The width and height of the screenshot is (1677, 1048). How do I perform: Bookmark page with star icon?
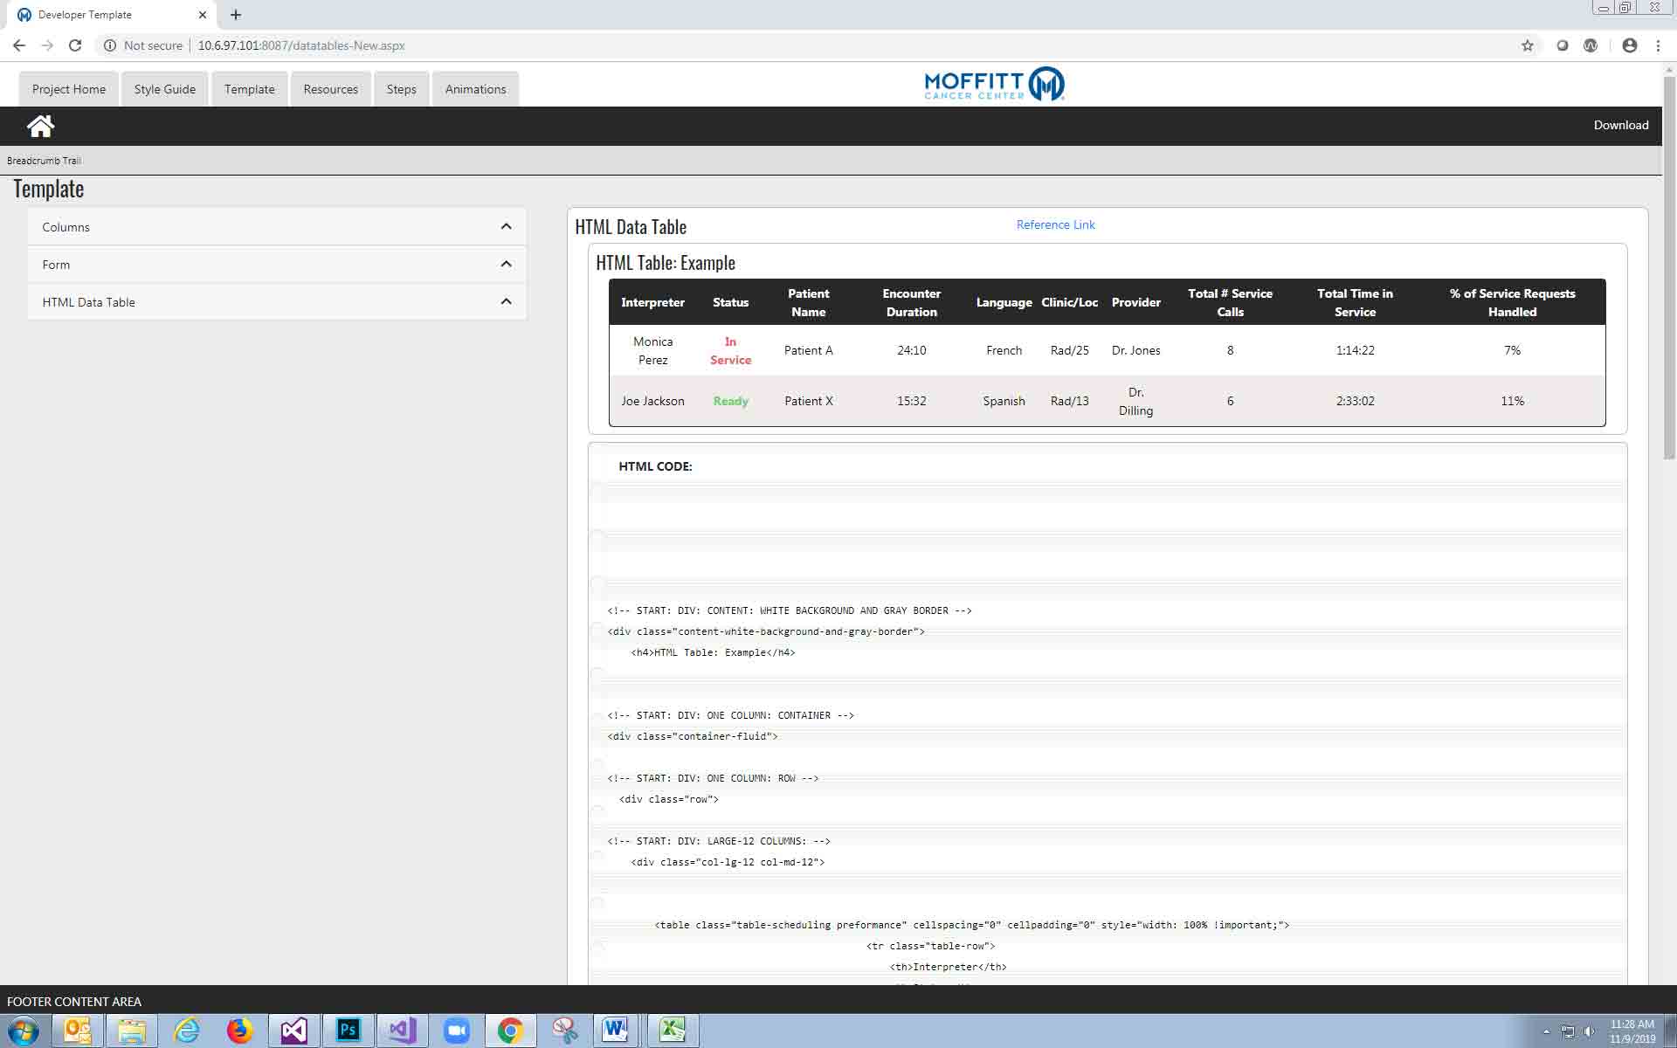[x=1527, y=45]
